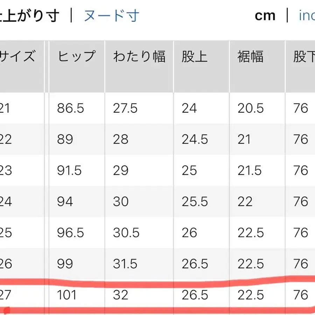Screen dimensions: 315x315
Task: Click the ヒップ column header
Action: tap(76, 56)
